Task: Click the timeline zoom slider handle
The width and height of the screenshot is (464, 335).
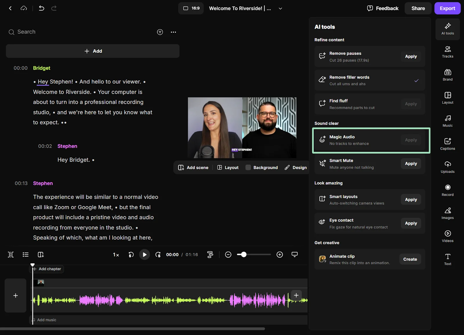Action: pyautogui.click(x=244, y=255)
